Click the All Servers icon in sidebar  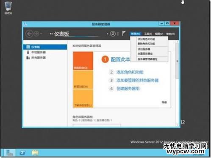click(28, 57)
